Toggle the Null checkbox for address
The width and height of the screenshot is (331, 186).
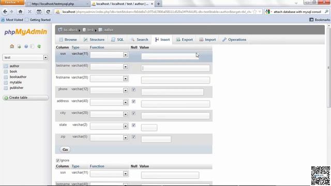tap(133, 101)
